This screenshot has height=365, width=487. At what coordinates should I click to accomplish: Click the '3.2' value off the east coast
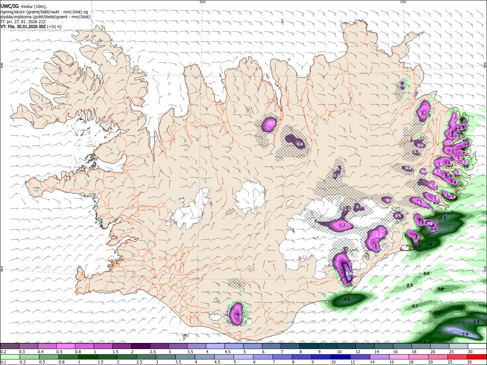[442, 218]
